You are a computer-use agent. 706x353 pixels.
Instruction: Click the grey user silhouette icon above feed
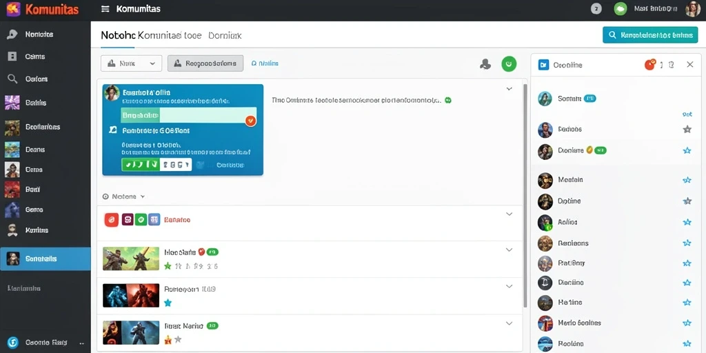485,64
